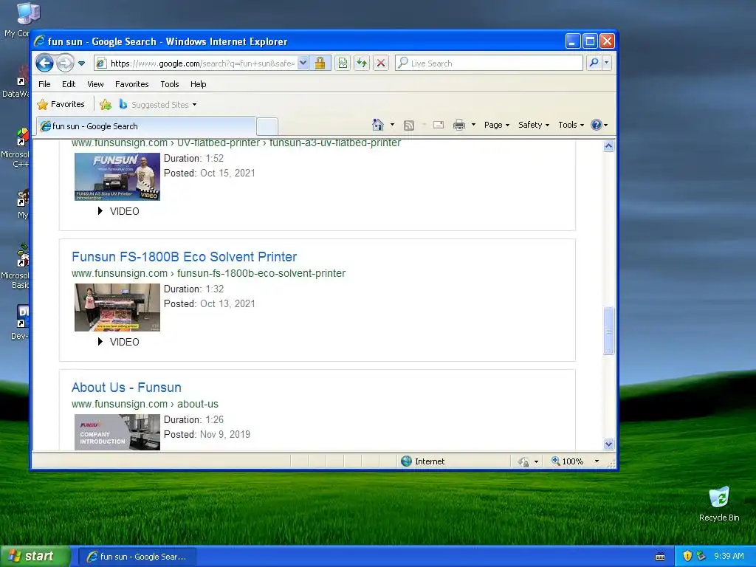Click inside the Live Search box
The width and height of the screenshot is (756, 567).
[489, 63]
